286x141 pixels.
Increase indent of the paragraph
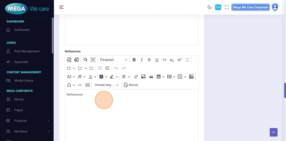click(107, 68)
